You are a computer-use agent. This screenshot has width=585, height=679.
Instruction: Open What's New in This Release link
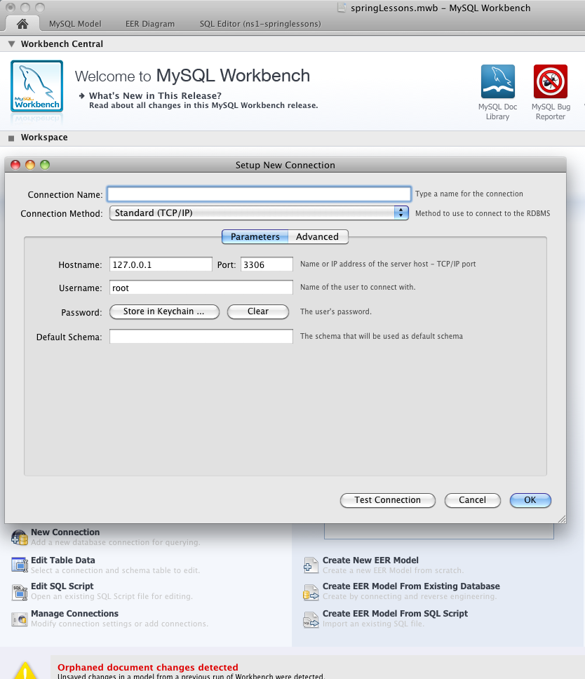(155, 95)
